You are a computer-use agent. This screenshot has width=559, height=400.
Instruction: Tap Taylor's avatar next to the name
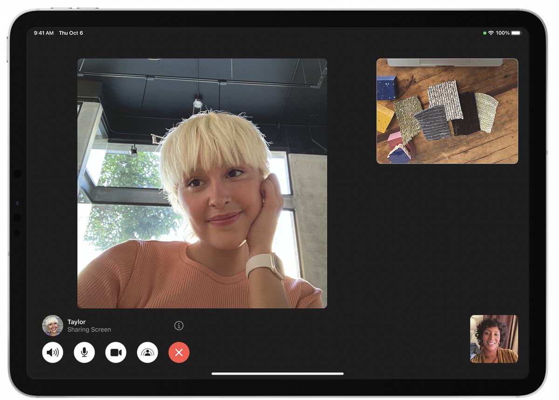coord(53,325)
